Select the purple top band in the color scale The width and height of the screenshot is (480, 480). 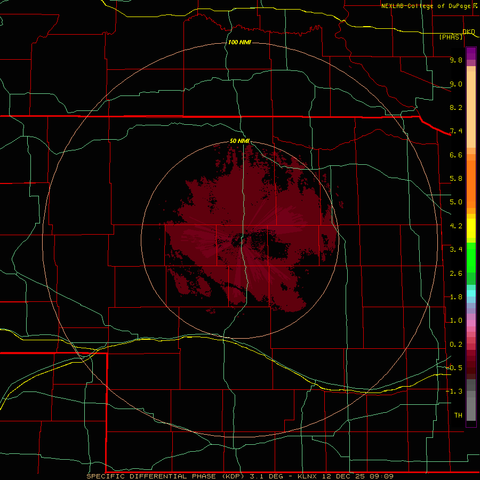(471, 53)
